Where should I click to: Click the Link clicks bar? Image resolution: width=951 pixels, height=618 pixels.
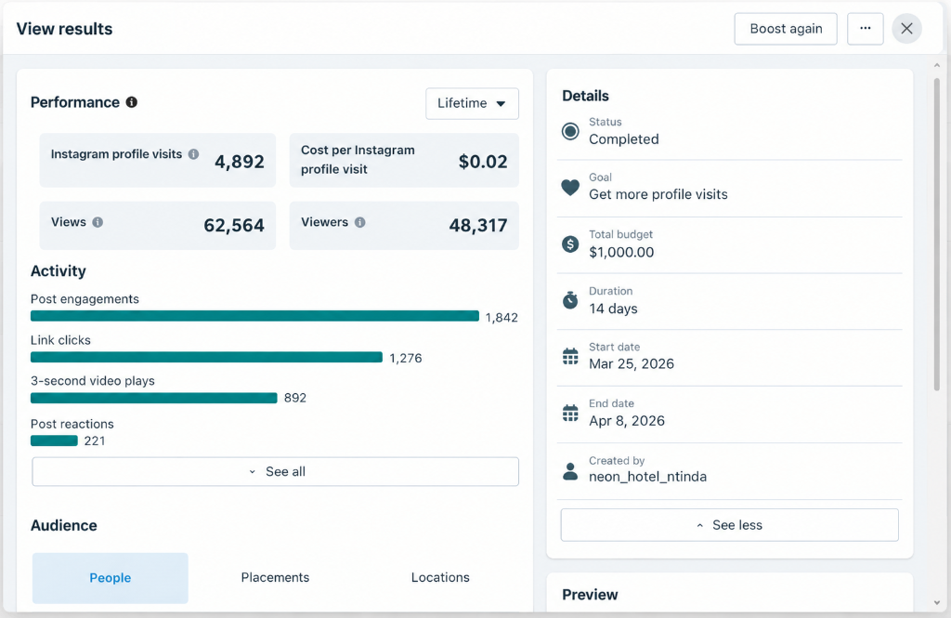207,358
